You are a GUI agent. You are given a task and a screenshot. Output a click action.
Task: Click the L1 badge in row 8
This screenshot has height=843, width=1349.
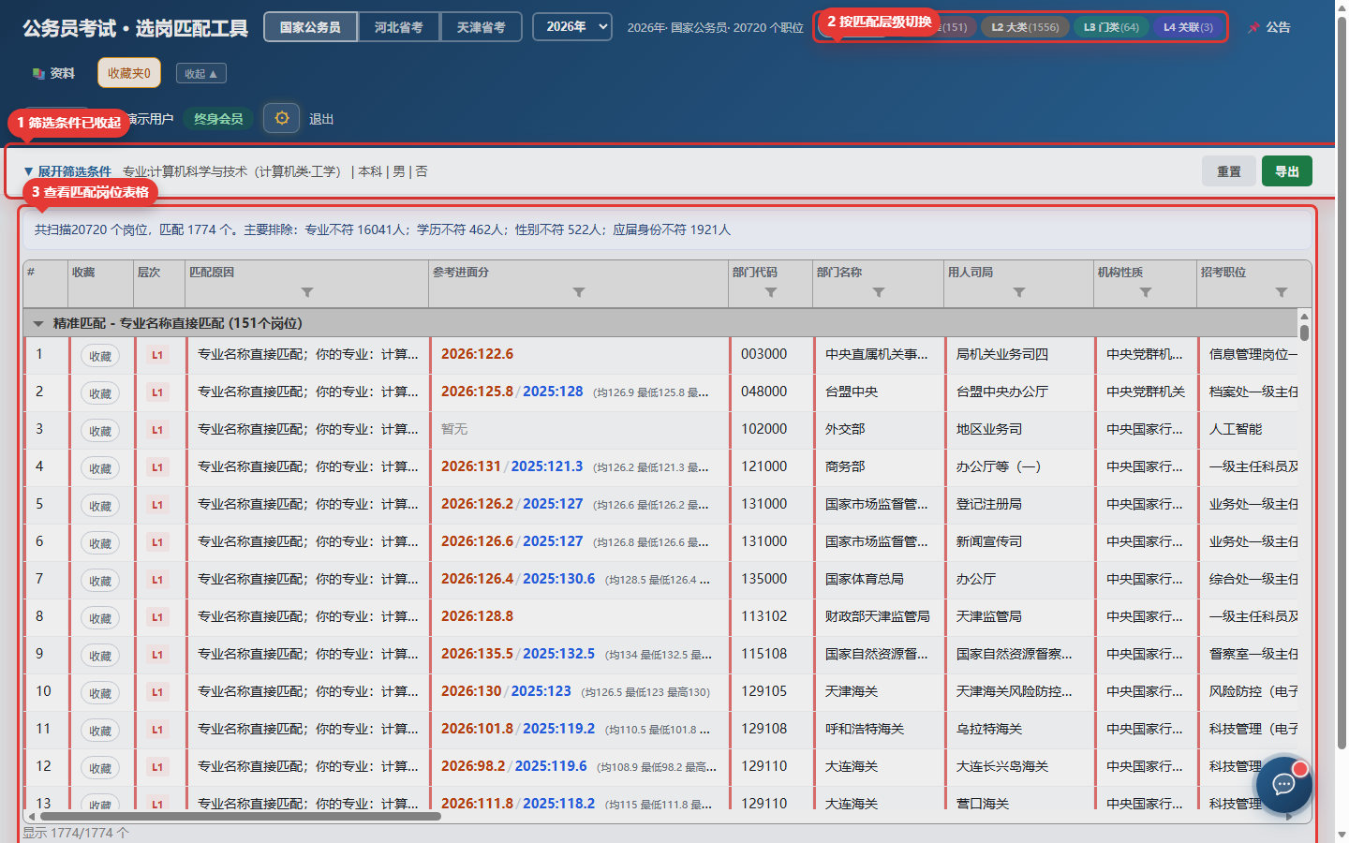[157, 617]
